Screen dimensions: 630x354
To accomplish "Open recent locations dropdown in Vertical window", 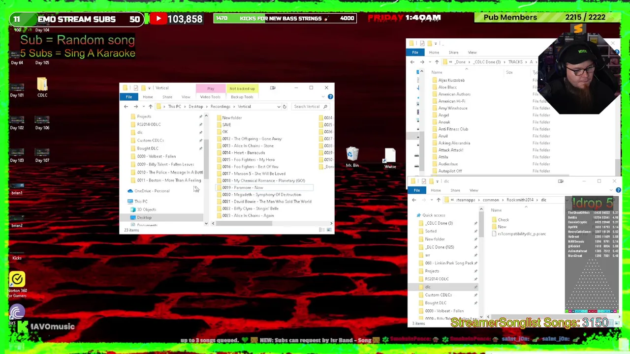I will tap(143, 107).
